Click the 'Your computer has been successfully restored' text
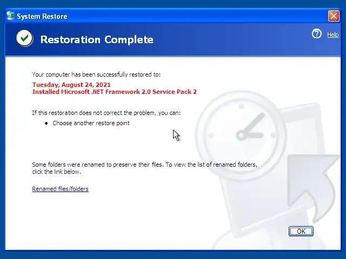Image resolution: width=346 pixels, height=259 pixels. (96, 74)
